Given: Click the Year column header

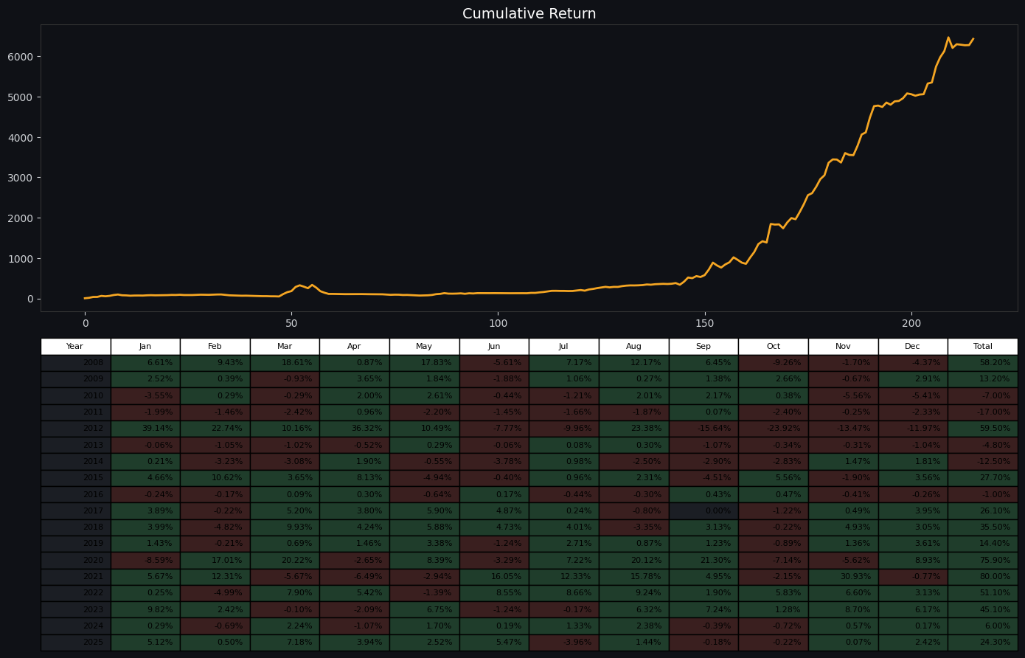Looking at the screenshot, I should (75, 346).
